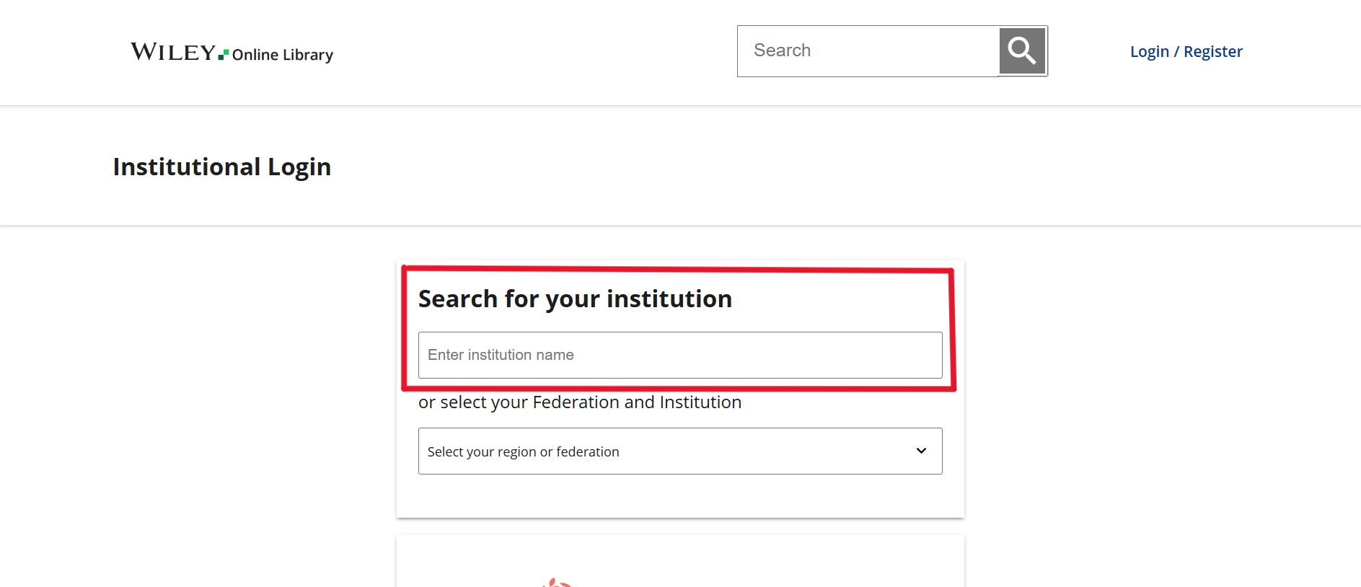This screenshot has height=587, width=1361.
Task: Click the word 'Login' in the top-right link
Action: [x=1149, y=52]
